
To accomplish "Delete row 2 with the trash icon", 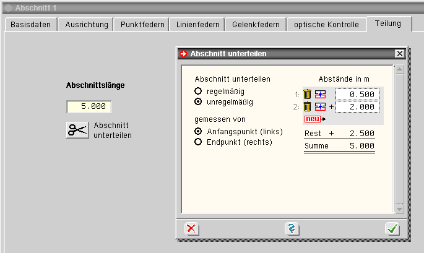I will point(307,106).
